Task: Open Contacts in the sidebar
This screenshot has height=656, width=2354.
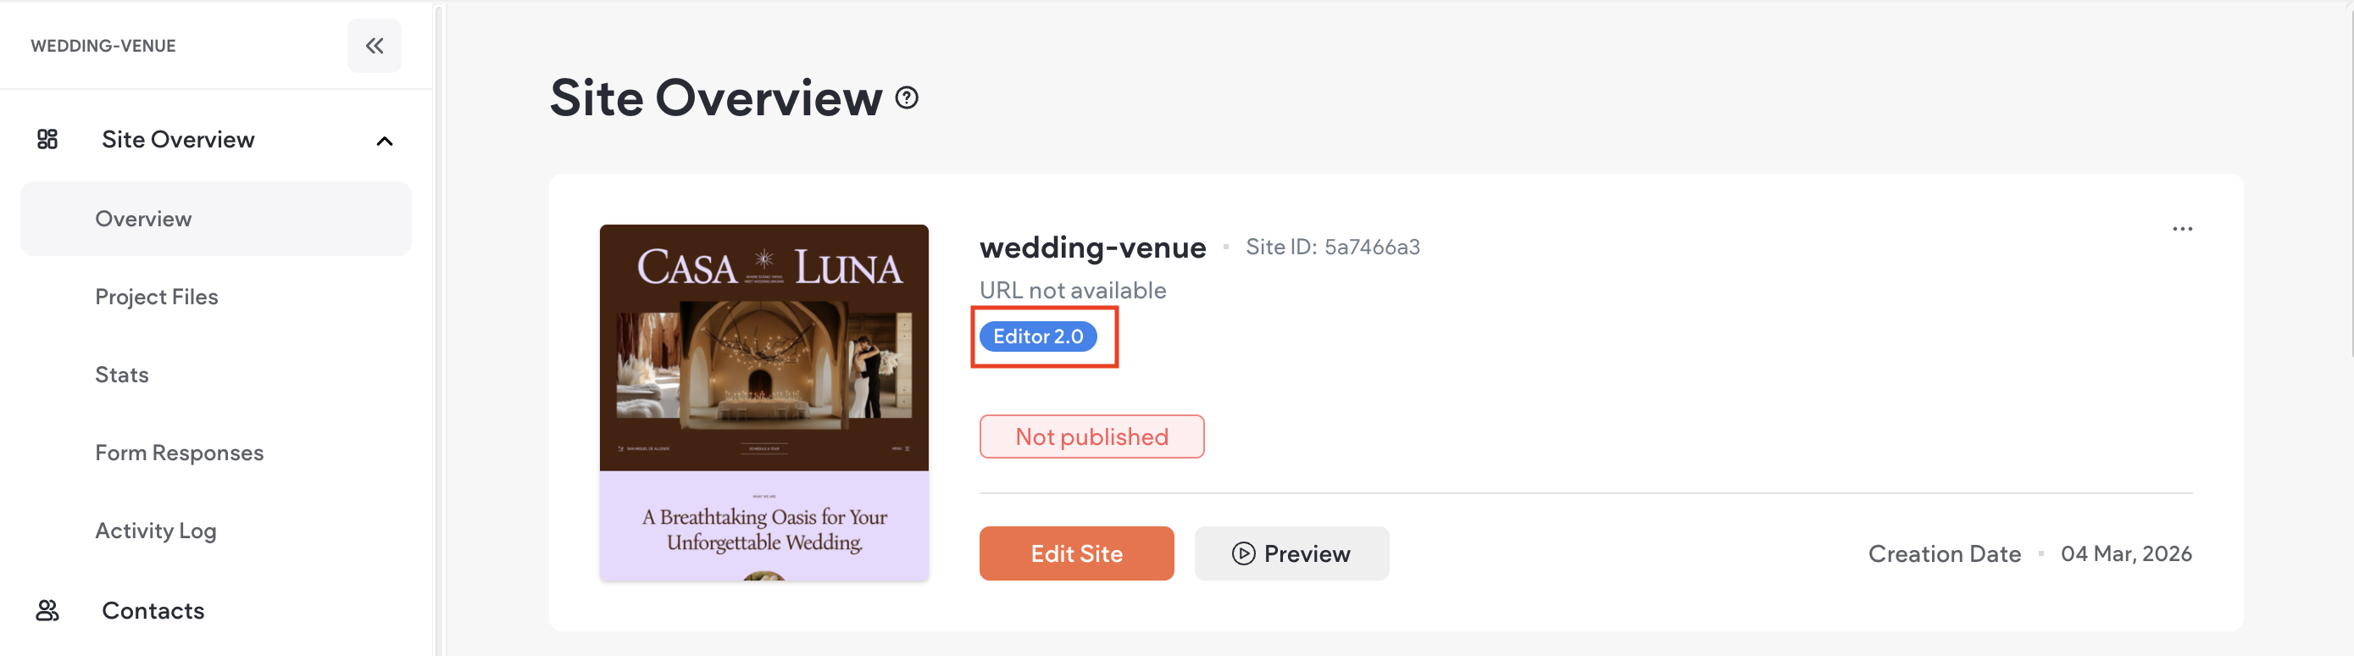Action: (x=153, y=610)
